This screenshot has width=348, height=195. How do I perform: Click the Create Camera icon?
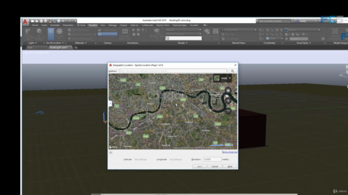pos(100,30)
